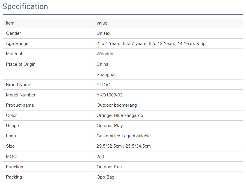
Task: Click the Specification heading
Action: pyautogui.click(x=25, y=6)
